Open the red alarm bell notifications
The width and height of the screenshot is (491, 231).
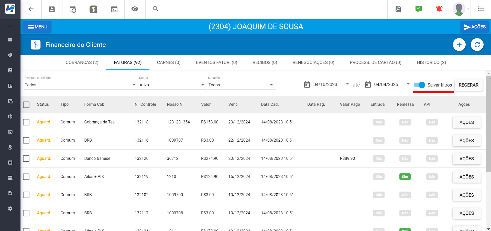click(x=439, y=9)
